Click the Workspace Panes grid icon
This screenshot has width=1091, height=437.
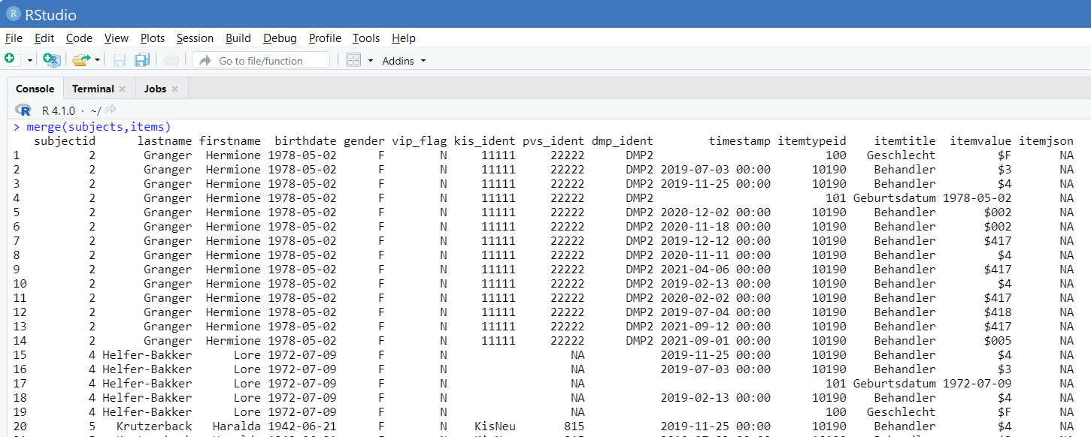coord(353,61)
